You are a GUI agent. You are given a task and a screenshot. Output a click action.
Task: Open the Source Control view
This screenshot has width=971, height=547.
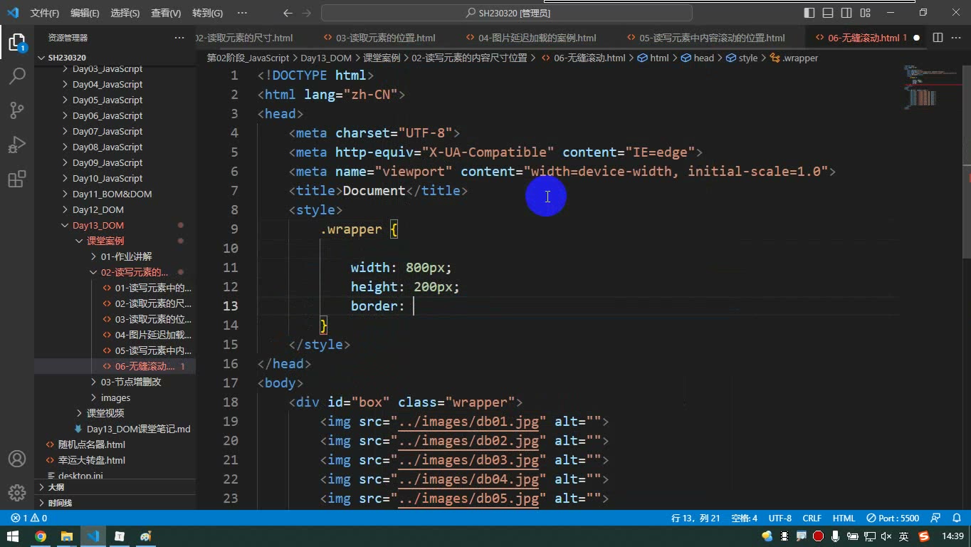tap(16, 110)
